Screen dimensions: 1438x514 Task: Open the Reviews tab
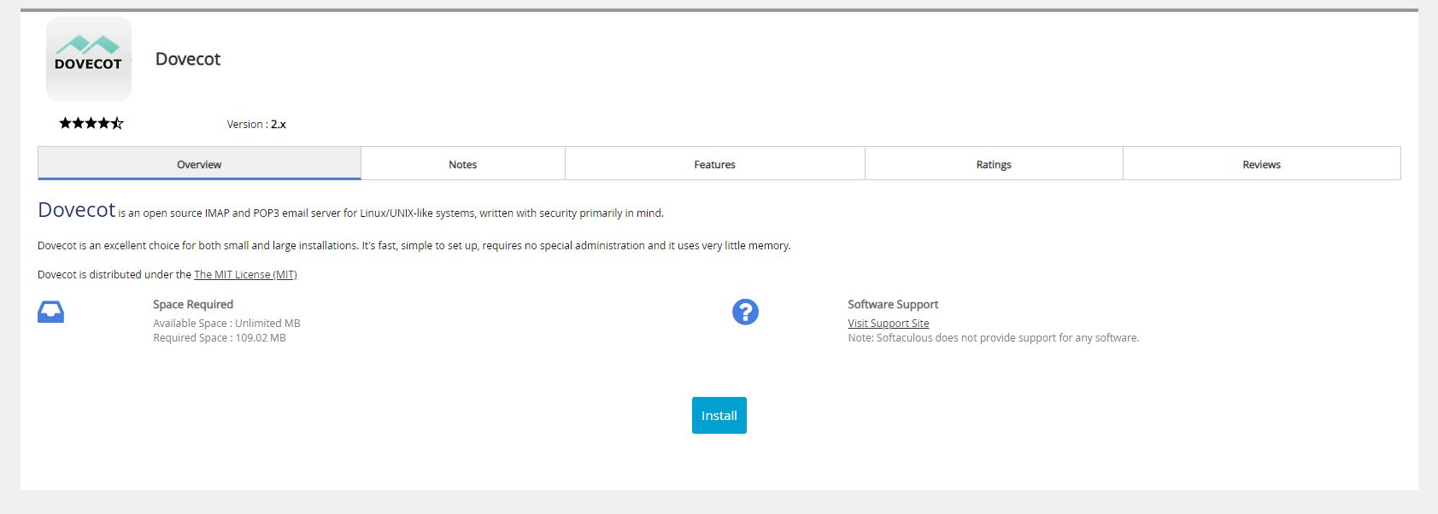1262,164
